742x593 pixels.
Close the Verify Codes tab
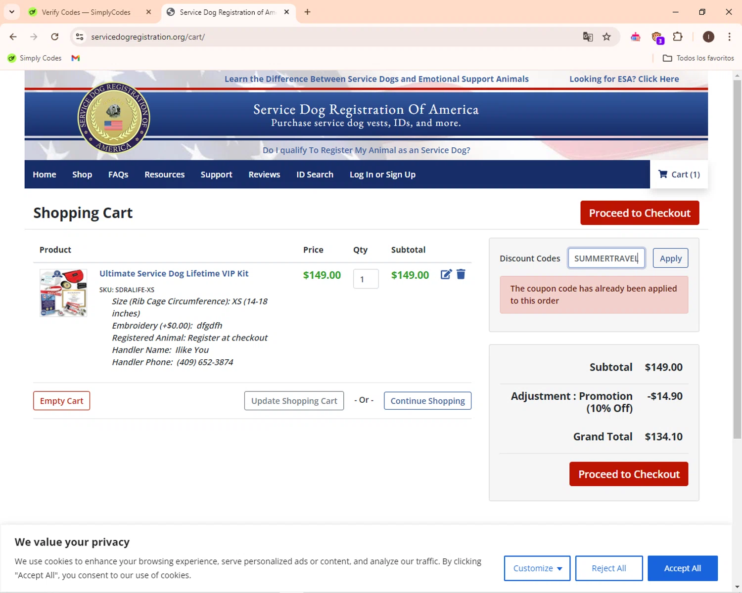[x=148, y=12]
